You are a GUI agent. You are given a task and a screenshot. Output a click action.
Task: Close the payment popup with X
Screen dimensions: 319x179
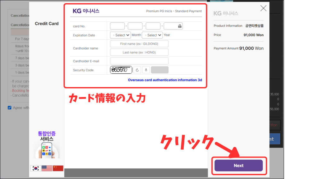pyautogui.click(x=263, y=8)
